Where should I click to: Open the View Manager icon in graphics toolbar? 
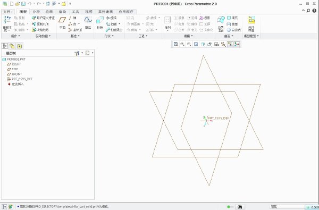[x=217, y=44]
